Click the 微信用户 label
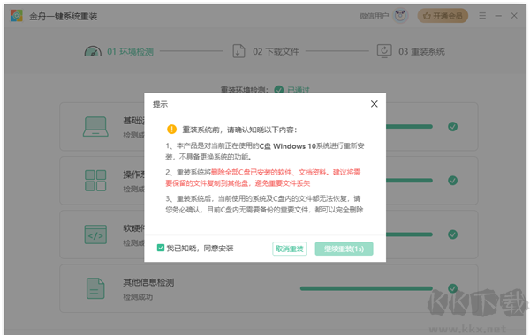The width and height of the screenshot is (530, 335). (x=375, y=16)
